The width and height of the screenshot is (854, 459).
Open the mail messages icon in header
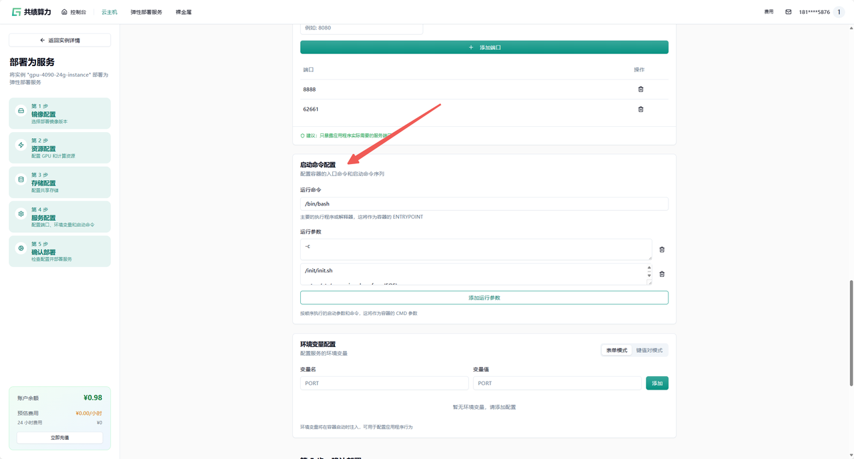coord(788,12)
